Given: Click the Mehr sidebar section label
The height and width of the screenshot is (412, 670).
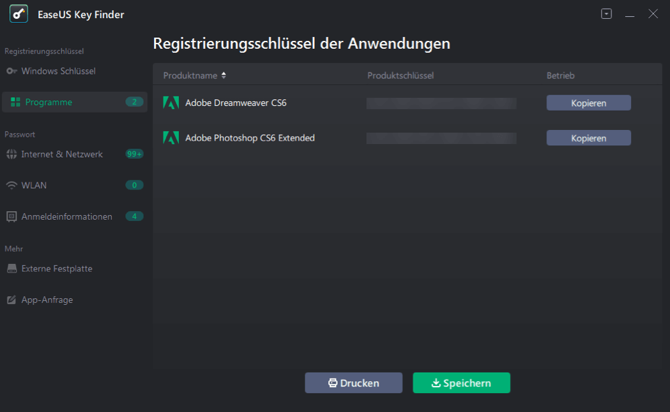Looking at the screenshot, I should 13,249.
